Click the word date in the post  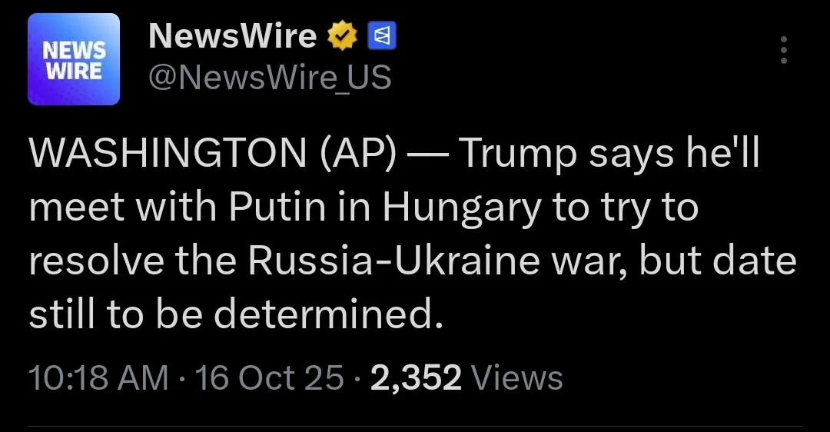[x=757, y=262]
